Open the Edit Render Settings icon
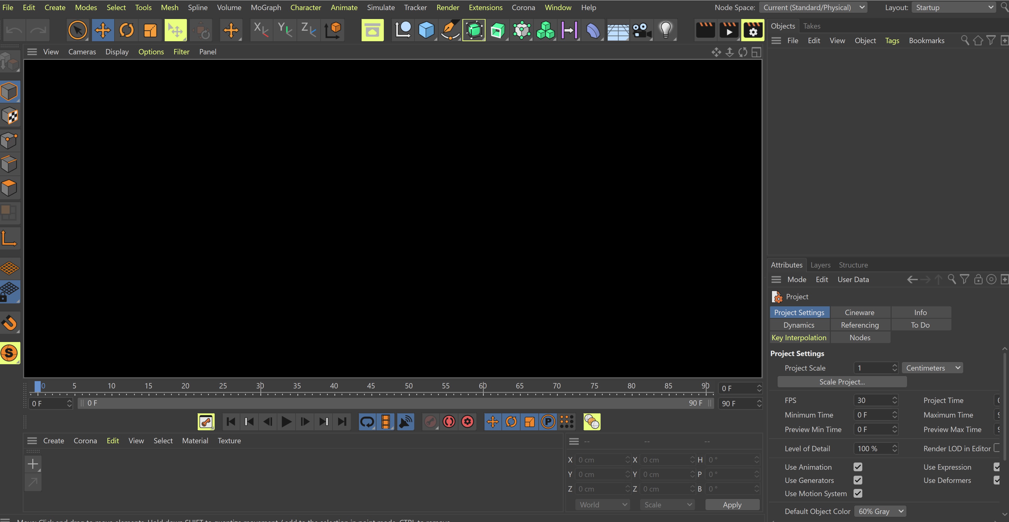Image resolution: width=1009 pixels, height=522 pixels. [x=752, y=30]
